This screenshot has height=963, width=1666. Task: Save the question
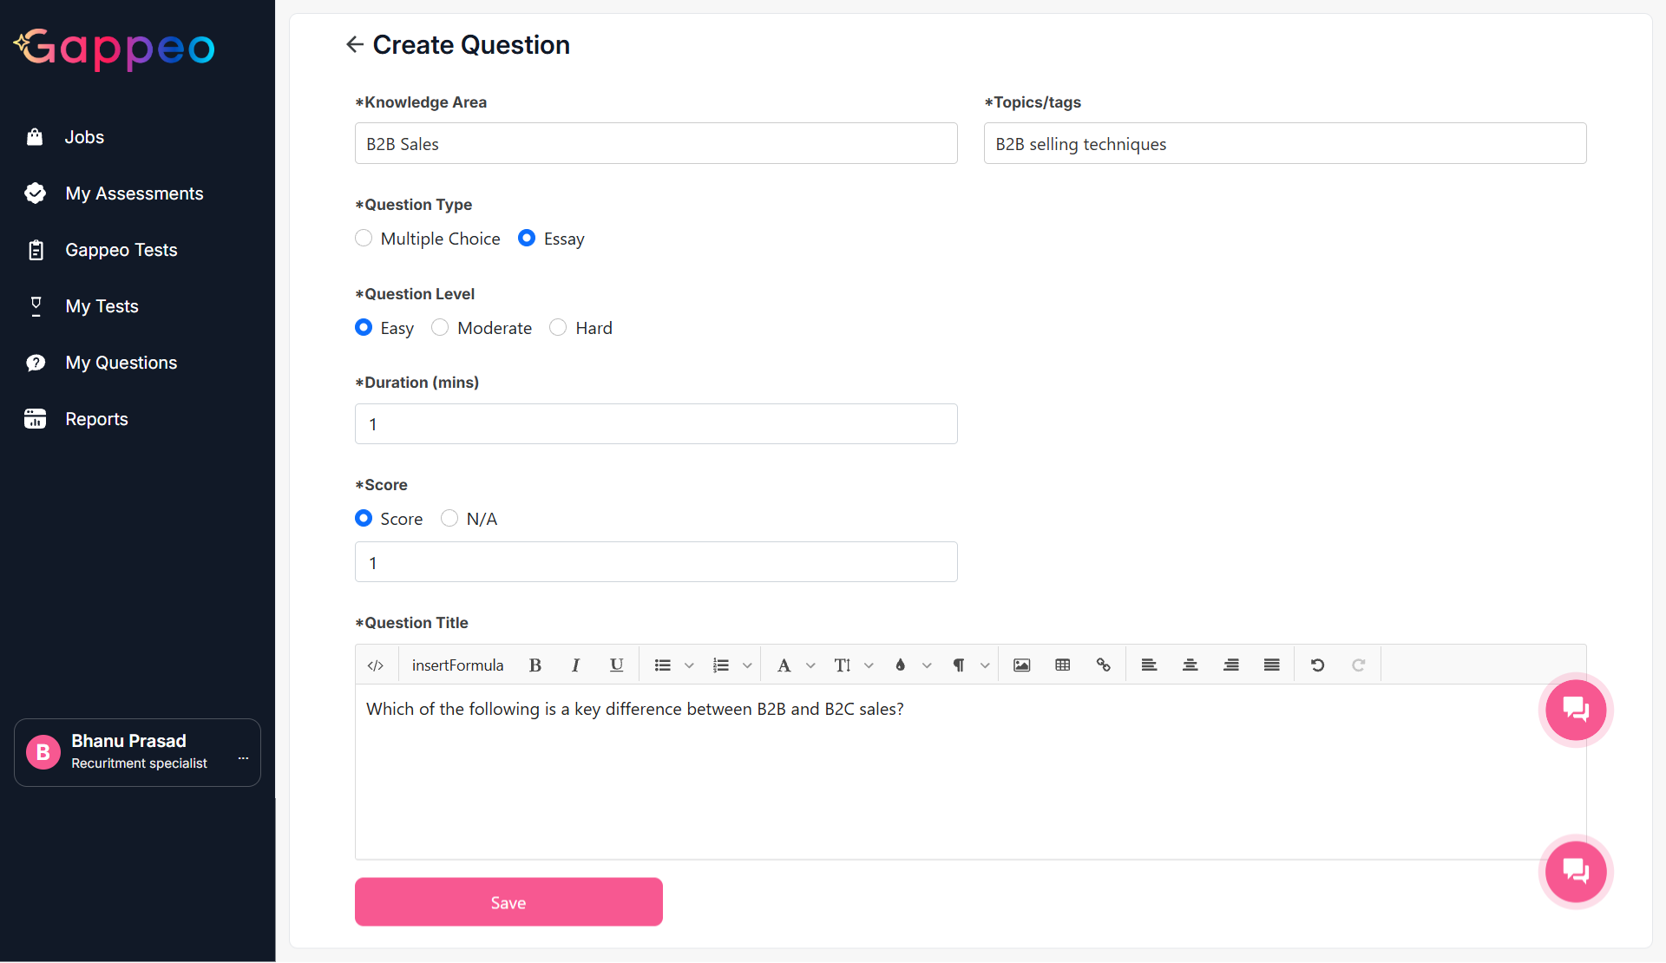508,902
